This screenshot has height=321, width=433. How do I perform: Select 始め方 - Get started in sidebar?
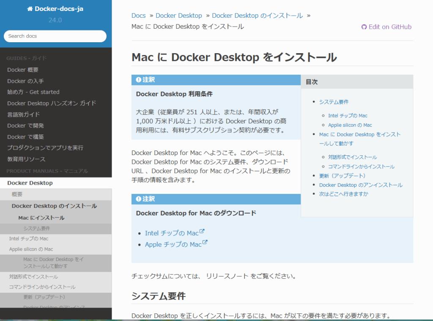pos(33,92)
